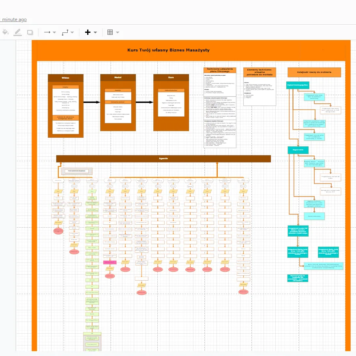Select the brown 'Agenda' bar
The image size is (356, 356).
[163, 158]
